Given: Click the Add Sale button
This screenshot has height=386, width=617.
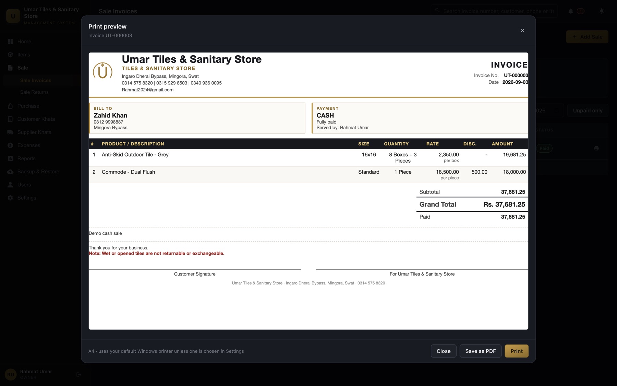Looking at the screenshot, I should pyautogui.click(x=587, y=37).
